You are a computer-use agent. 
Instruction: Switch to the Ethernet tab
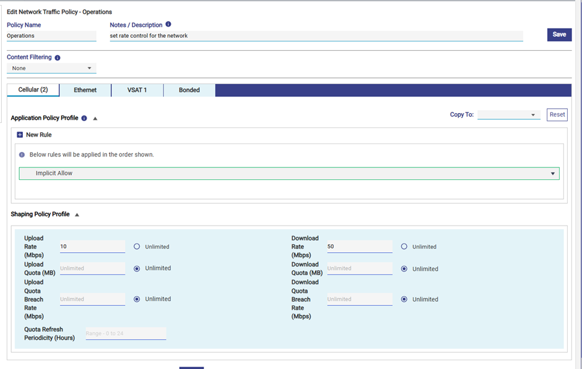point(85,90)
